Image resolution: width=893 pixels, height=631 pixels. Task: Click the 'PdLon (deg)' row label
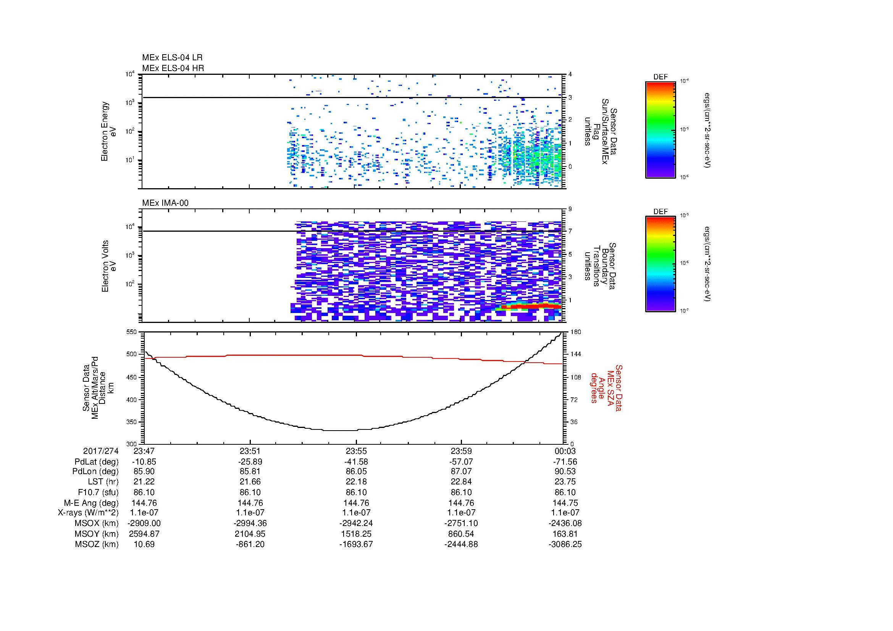pyautogui.click(x=95, y=471)
